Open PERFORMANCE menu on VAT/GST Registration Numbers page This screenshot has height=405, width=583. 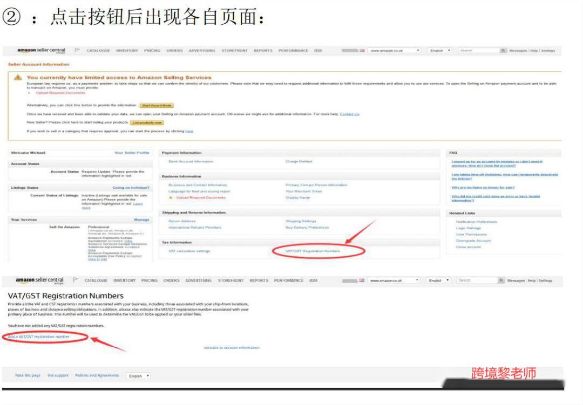(288, 280)
